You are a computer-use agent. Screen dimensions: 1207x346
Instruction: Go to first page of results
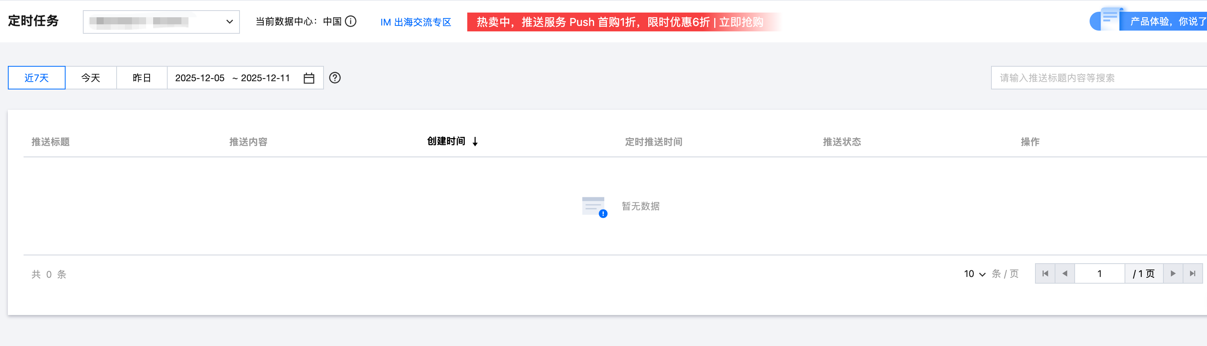pos(1045,274)
